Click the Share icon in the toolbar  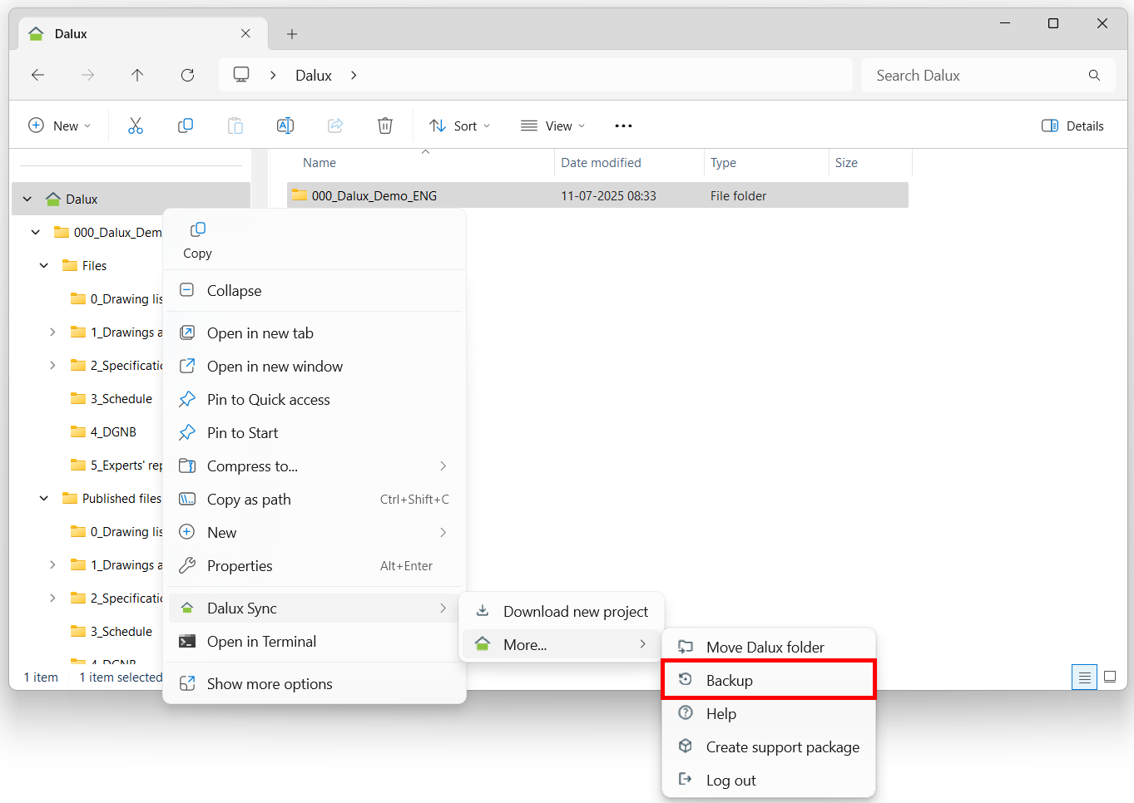coord(334,125)
